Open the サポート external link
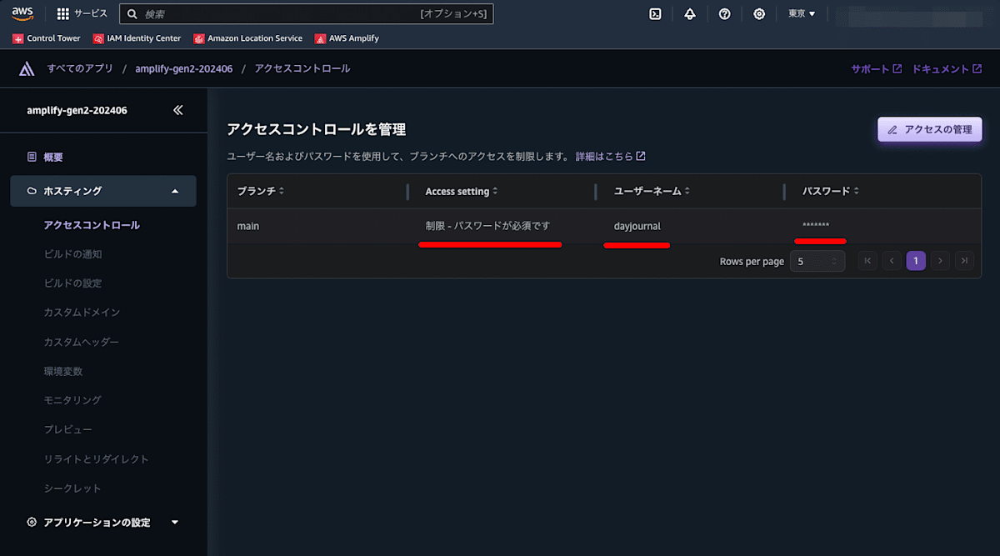Image resolution: width=1000 pixels, height=556 pixels. pos(876,69)
